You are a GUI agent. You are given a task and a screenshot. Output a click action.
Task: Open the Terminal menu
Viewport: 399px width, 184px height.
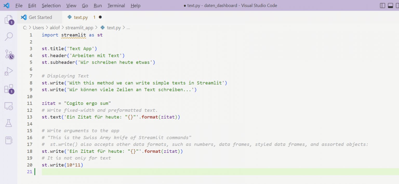[x=116, y=5]
